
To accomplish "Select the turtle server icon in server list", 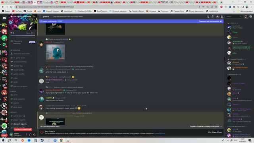I will click(x=4, y=25).
